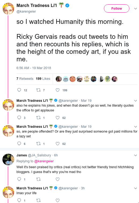139x203 pixels.
Task: Retweet the "lmao your life" tweet
Action: (39, 200)
